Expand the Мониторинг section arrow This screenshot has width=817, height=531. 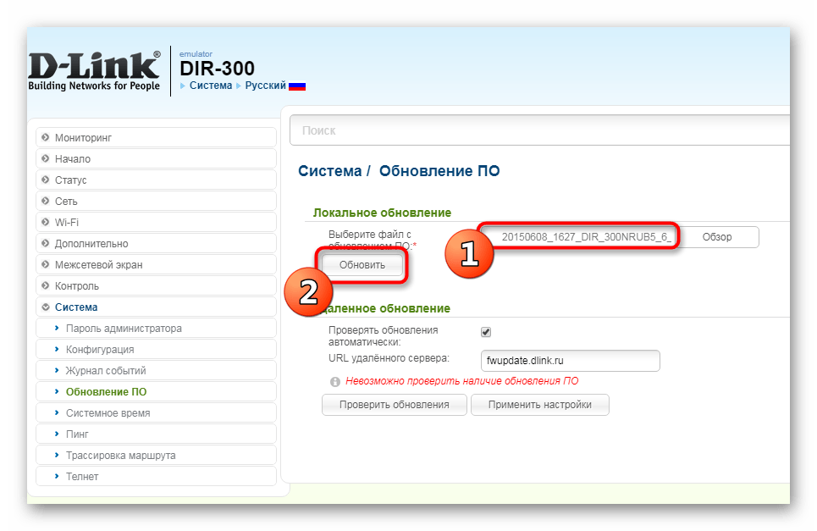[46, 137]
